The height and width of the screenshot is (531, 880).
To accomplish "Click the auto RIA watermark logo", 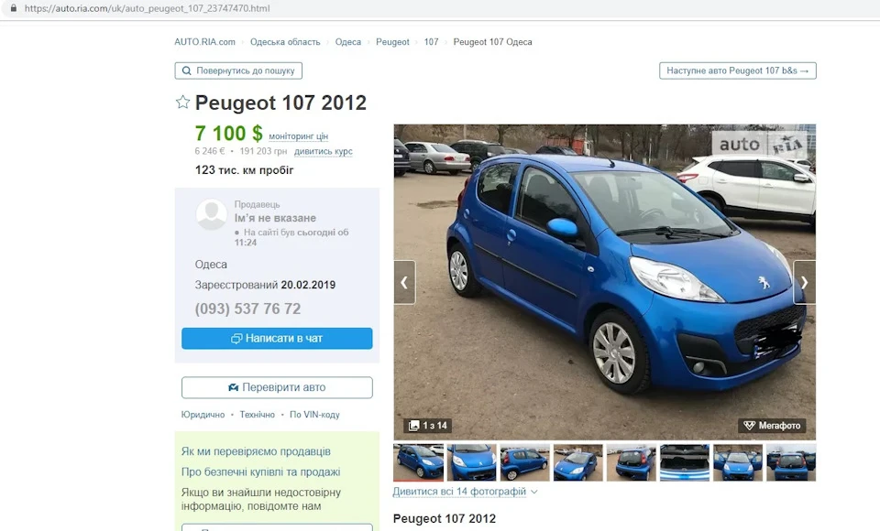I will click(x=762, y=144).
